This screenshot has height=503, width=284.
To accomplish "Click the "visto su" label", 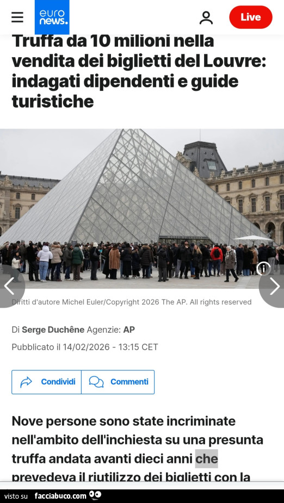I will click(16, 496).
